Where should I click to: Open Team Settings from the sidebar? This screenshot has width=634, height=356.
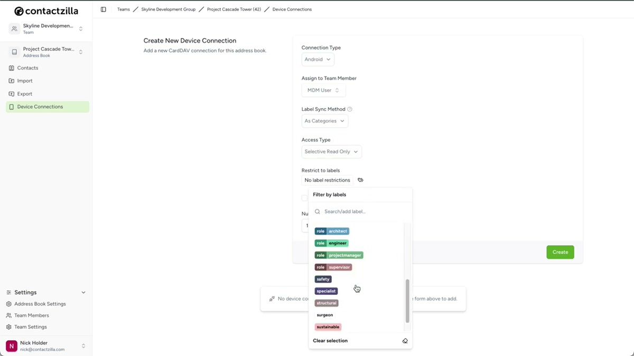coord(30,326)
